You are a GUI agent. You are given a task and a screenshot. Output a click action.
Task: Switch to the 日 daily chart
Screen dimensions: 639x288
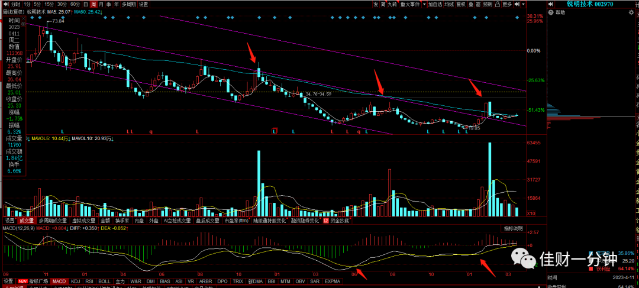[x=86, y=4]
